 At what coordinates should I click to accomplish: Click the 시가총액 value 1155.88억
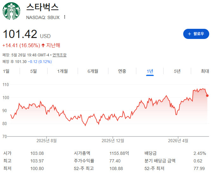coord(119,153)
